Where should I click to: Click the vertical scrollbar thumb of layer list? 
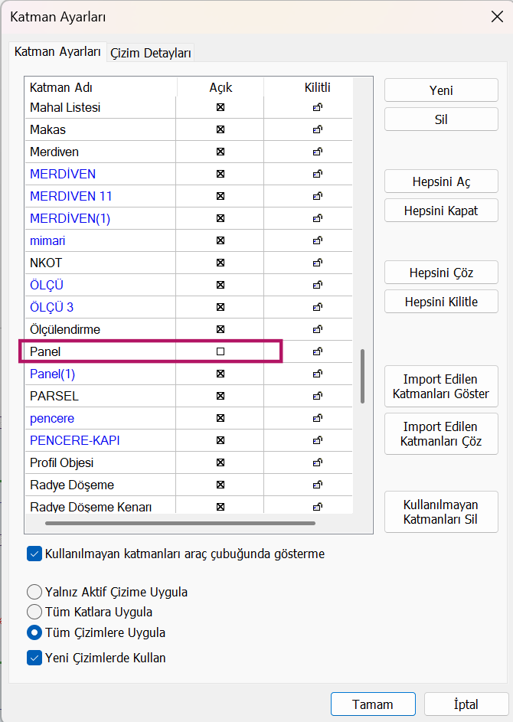[362, 376]
